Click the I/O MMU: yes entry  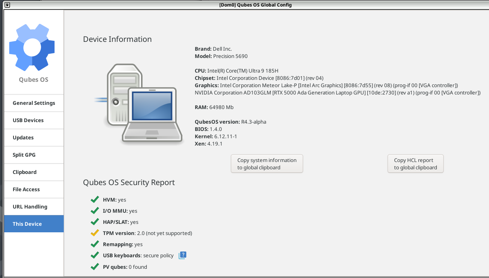coord(120,211)
